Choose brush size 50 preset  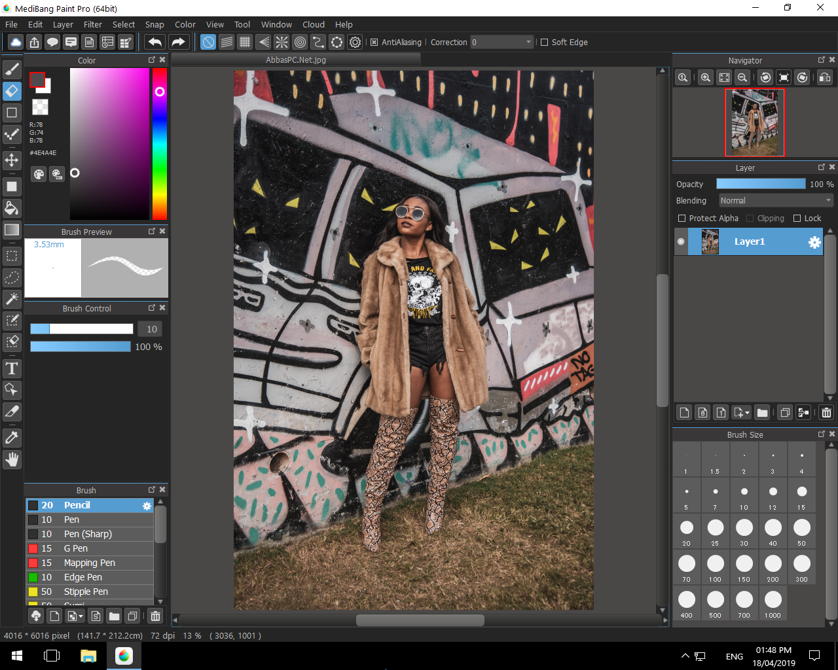coord(802,531)
